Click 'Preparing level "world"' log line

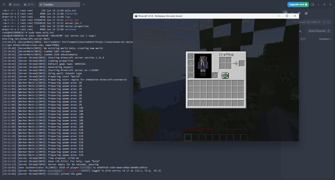tap(41, 77)
